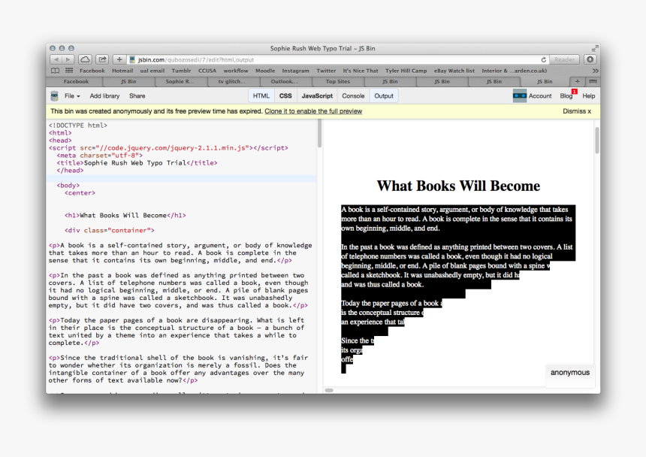This screenshot has height=457, width=646.
Task: Click the jsbin.com URL address field
Action: point(334,59)
